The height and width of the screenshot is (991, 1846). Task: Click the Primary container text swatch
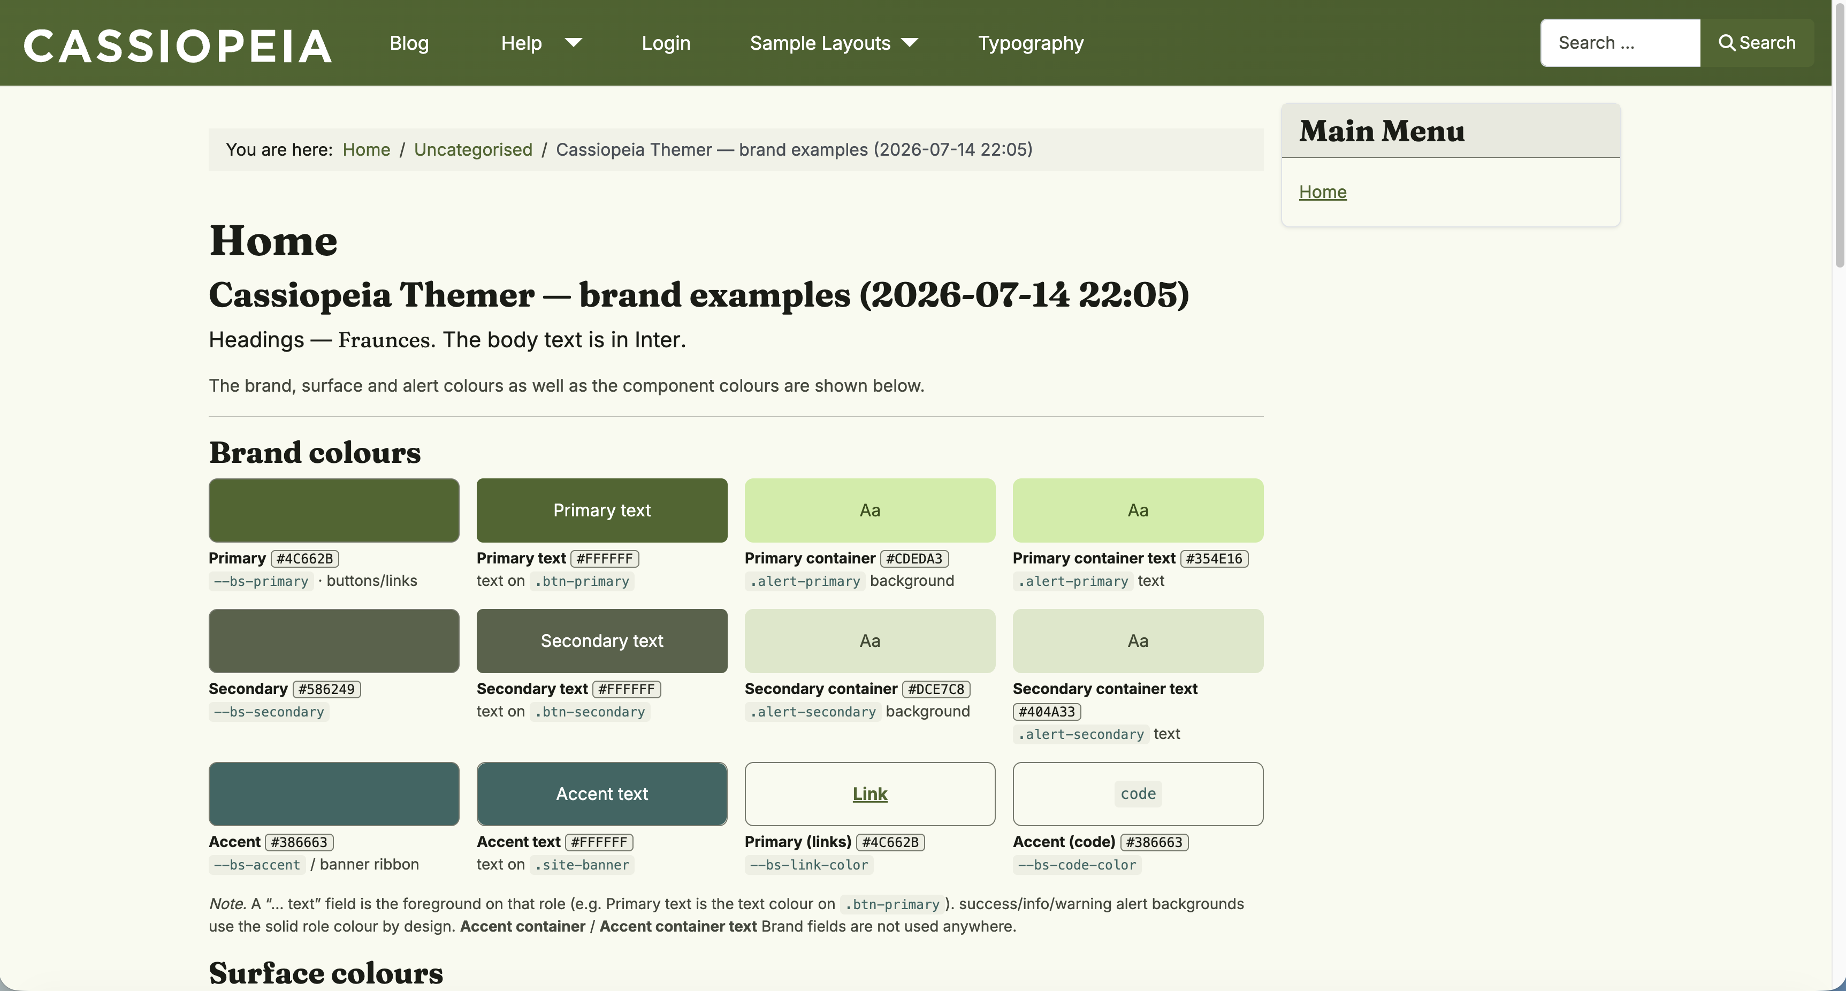[x=1138, y=510]
